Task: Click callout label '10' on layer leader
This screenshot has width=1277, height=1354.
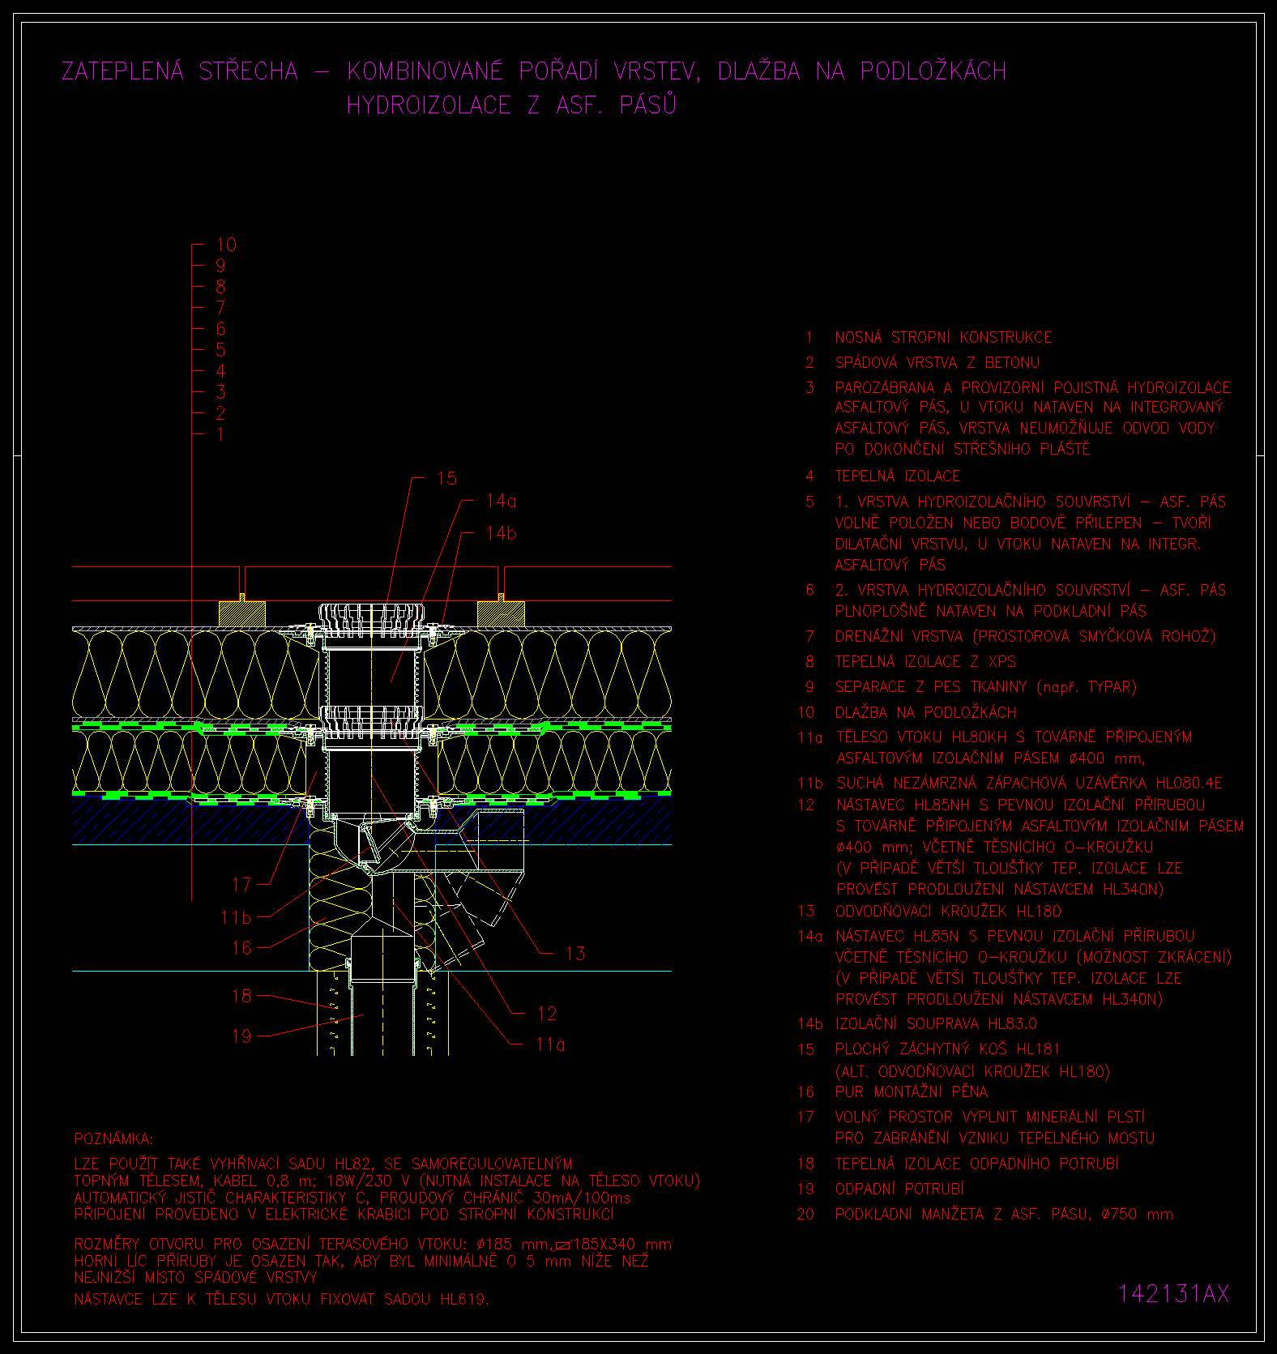Action: click(x=226, y=244)
